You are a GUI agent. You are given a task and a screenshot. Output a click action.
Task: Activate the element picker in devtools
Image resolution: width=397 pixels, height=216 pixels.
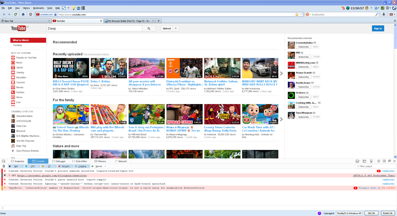(x=4, y=161)
